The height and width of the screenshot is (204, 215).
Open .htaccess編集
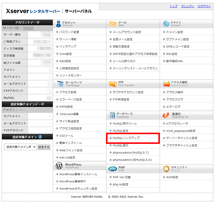[x=69, y=114]
